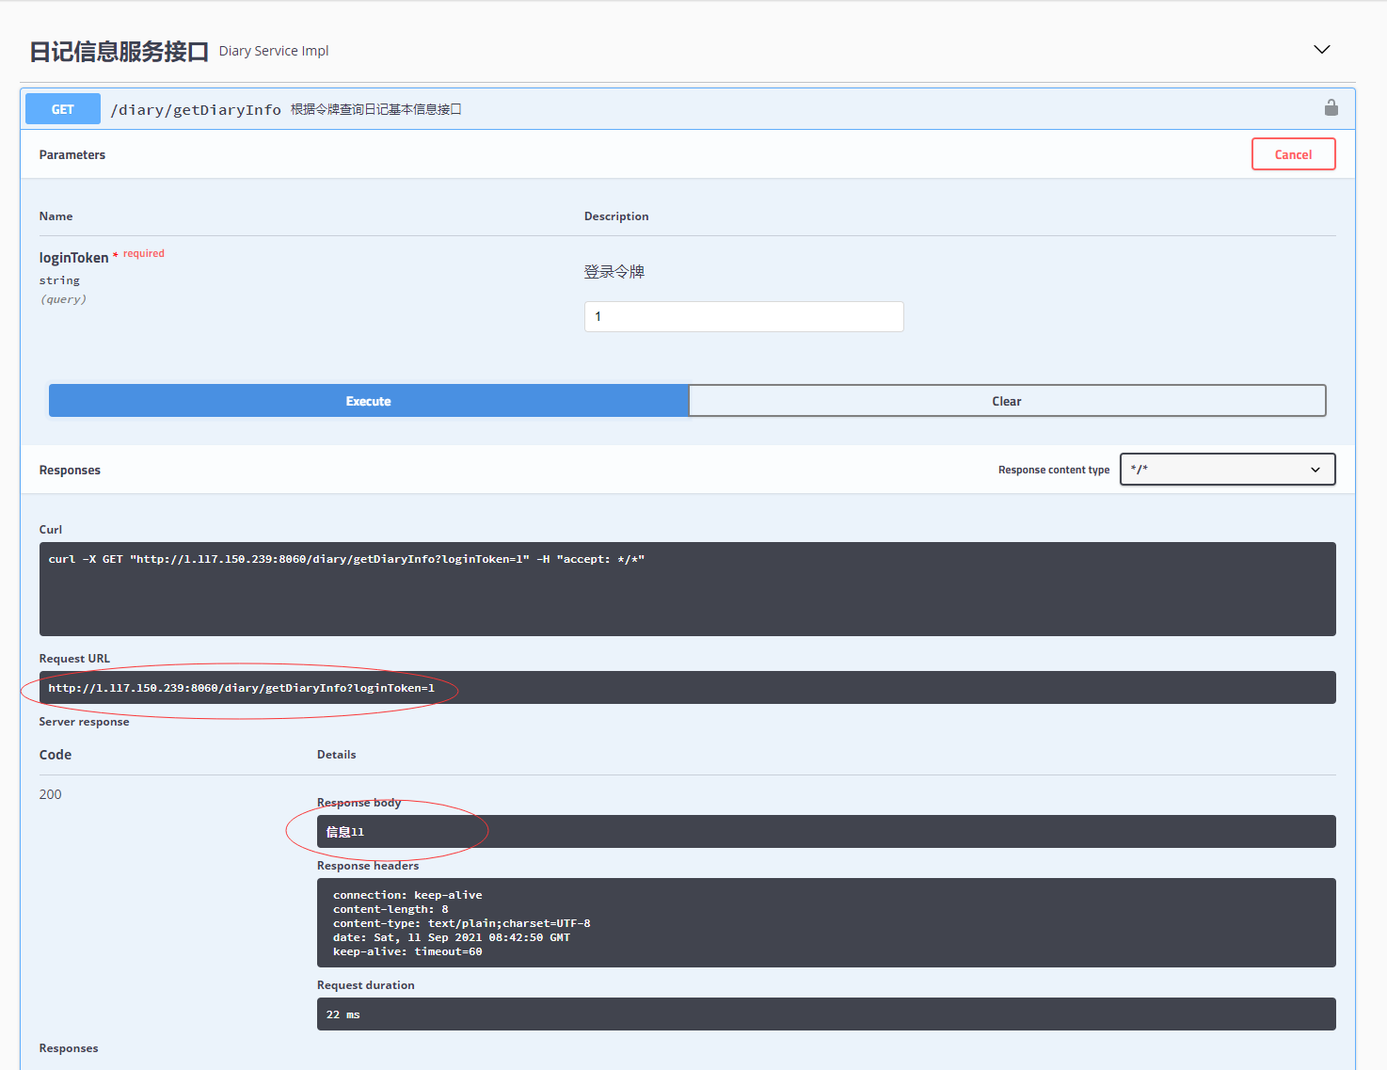This screenshot has height=1070, width=1387.
Task: Click the loginToken input field
Action: [x=743, y=316]
